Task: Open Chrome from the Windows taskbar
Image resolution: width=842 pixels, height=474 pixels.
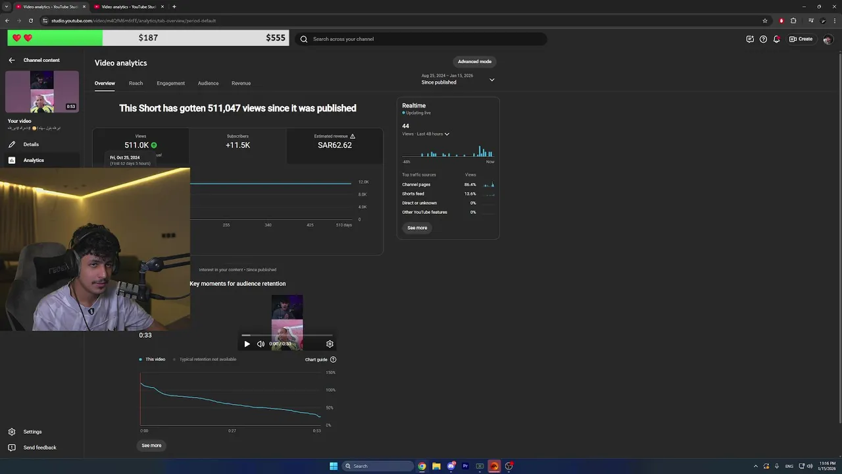Action: (422, 466)
